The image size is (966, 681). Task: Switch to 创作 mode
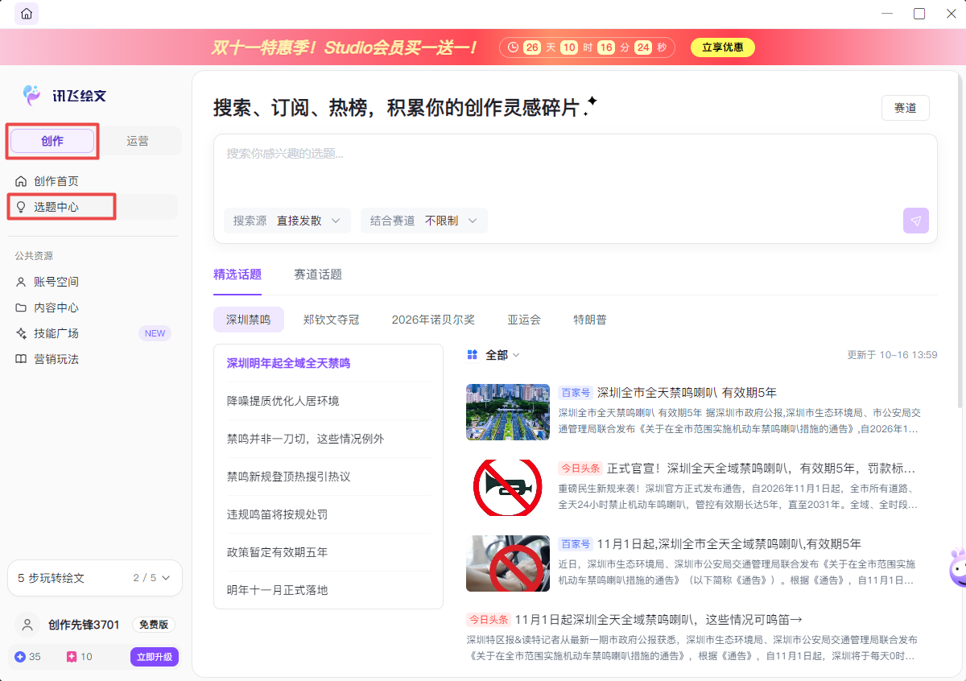pyautogui.click(x=52, y=141)
